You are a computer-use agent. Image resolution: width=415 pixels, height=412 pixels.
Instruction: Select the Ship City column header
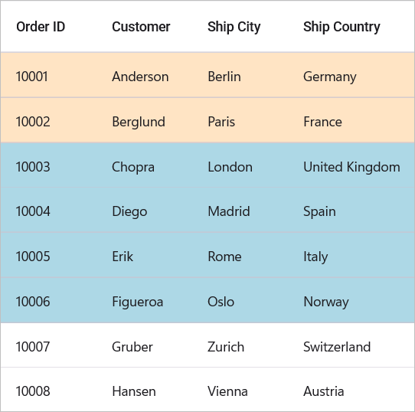pyautogui.click(x=234, y=27)
